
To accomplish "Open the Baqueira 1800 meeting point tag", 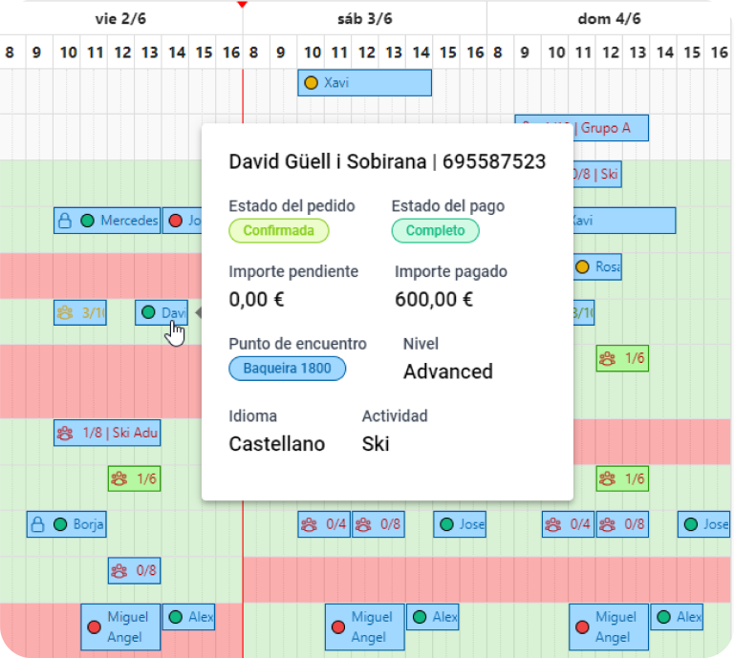I will coord(287,369).
